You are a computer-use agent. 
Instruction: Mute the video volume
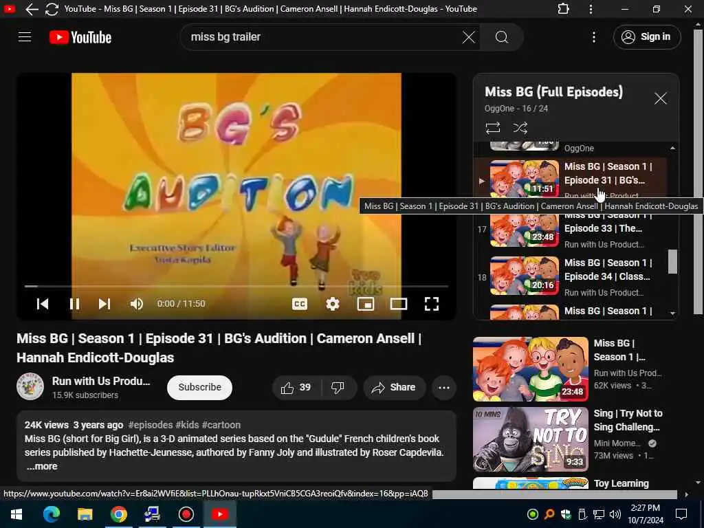coord(137,304)
